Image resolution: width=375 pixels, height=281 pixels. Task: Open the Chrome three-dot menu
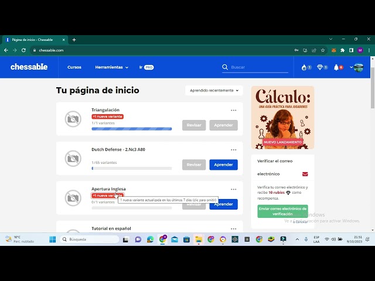(369, 50)
